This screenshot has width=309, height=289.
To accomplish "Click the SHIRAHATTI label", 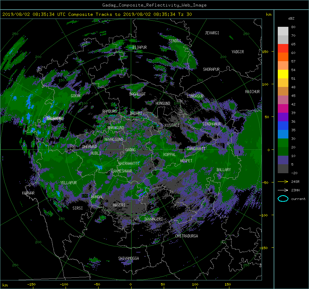I will pos(129,164).
